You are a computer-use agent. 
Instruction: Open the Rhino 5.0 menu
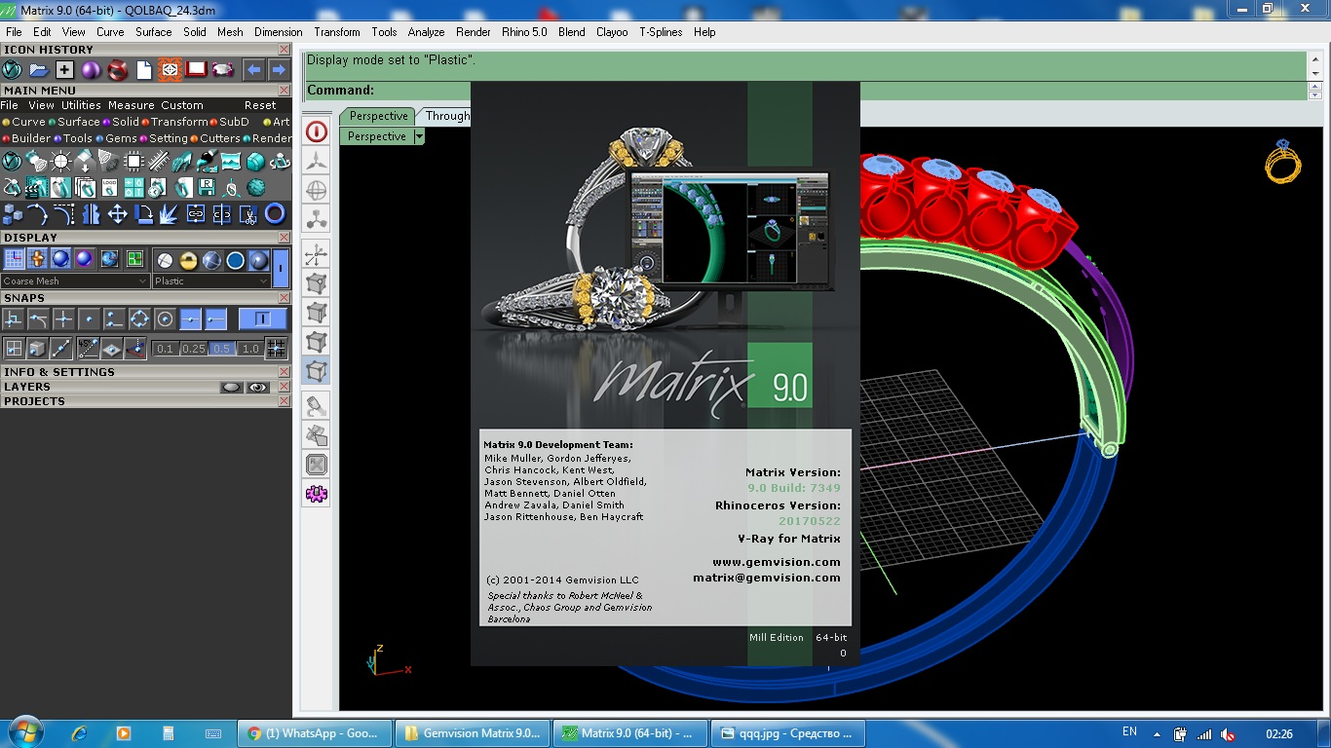point(524,32)
